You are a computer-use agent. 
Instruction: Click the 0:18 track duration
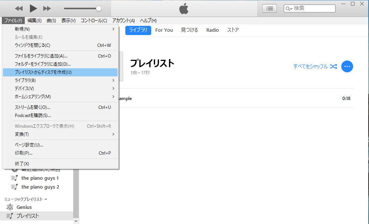tap(346, 99)
